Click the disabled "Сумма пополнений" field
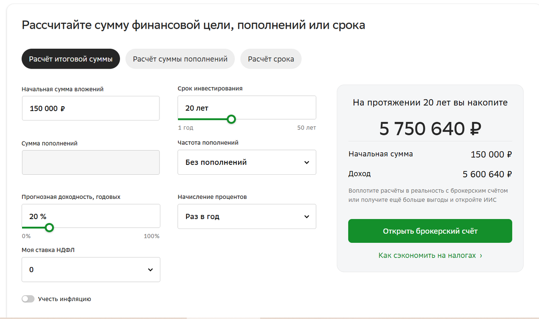 (91, 162)
